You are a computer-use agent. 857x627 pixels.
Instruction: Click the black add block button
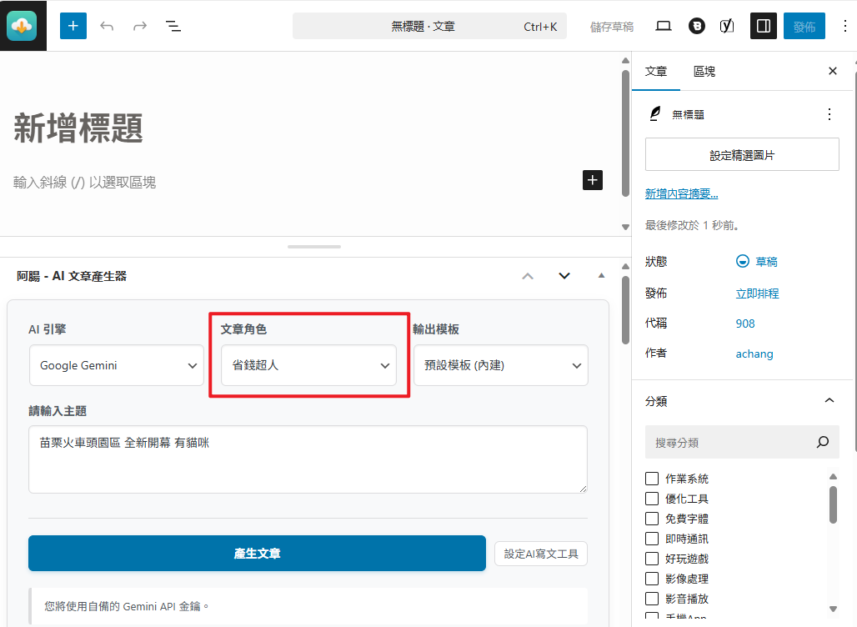tap(592, 180)
